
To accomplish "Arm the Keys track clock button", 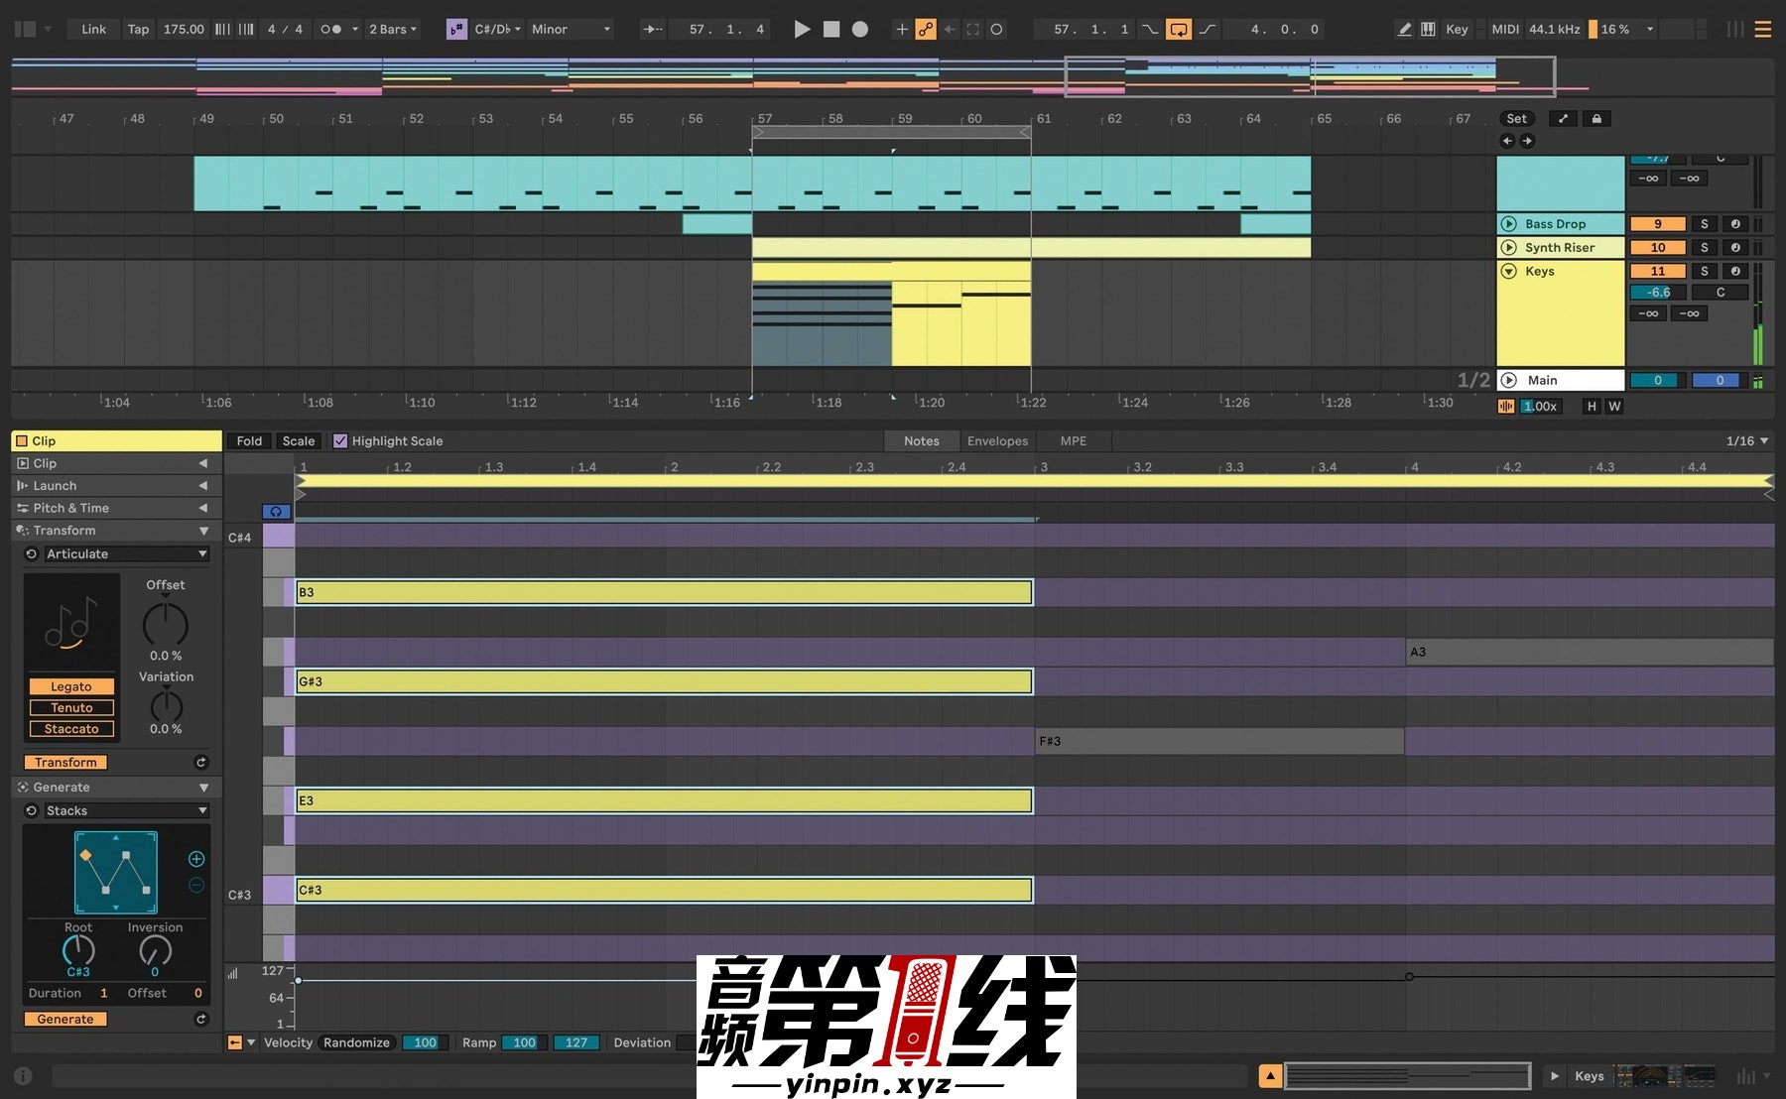I will [x=1735, y=271].
